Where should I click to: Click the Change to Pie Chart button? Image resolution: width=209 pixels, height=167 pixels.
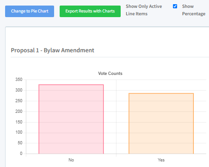30,11
